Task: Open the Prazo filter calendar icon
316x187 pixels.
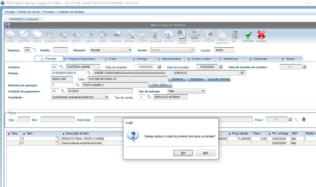Action: pyautogui.click(x=290, y=119)
